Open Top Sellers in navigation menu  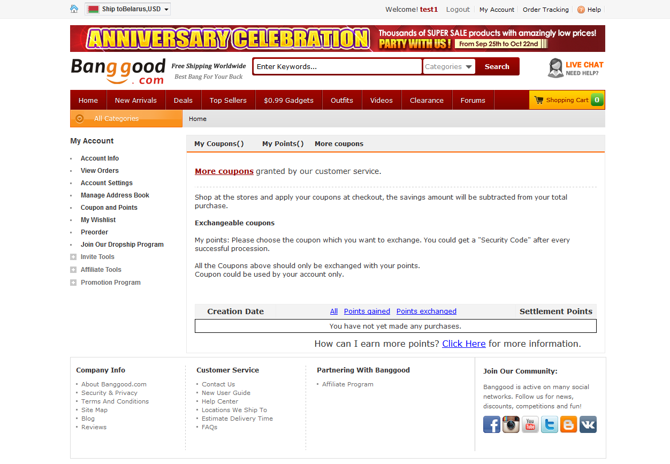click(x=228, y=100)
